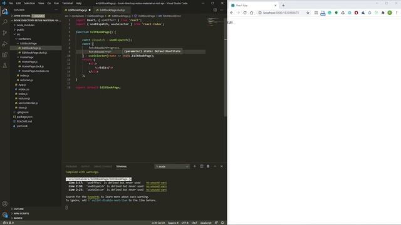Open the File menu
401x225 pixels.
pyautogui.click(x=11, y=3)
